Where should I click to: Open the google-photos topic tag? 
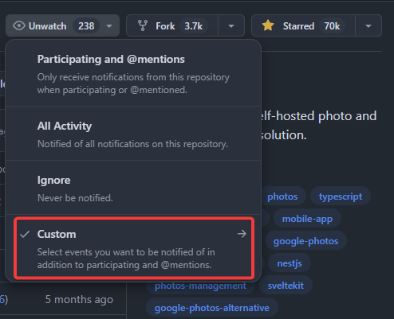pos(305,241)
